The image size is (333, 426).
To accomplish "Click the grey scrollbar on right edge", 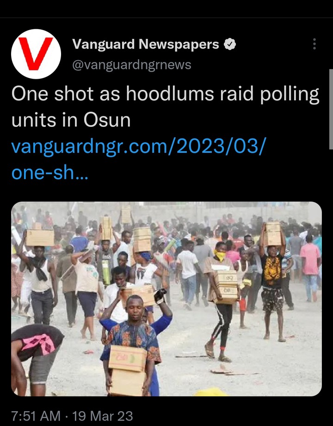I will click(331, 109).
